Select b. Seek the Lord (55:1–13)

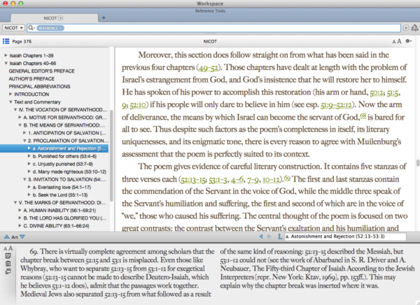point(60,195)
